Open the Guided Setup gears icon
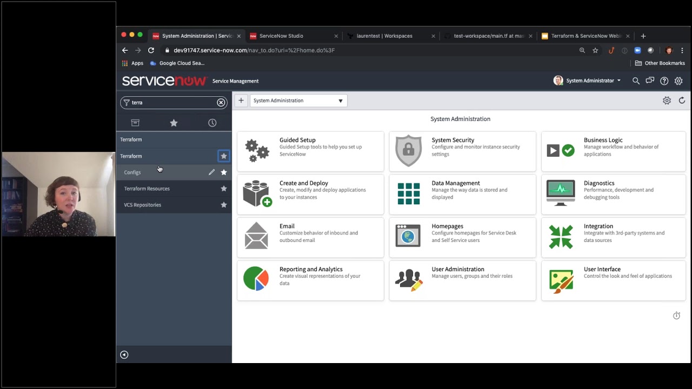Image resolution: width=692 pixels, height=389 pixels. [257, 151]
